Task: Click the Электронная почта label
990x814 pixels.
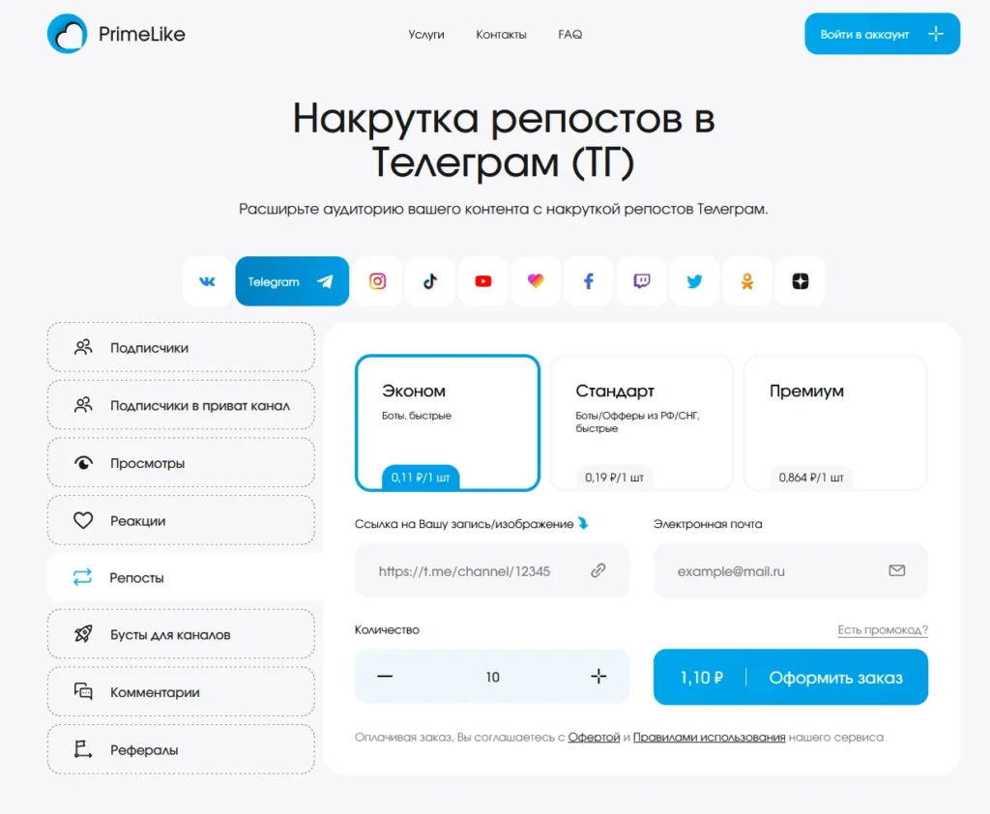Action: 708,524
